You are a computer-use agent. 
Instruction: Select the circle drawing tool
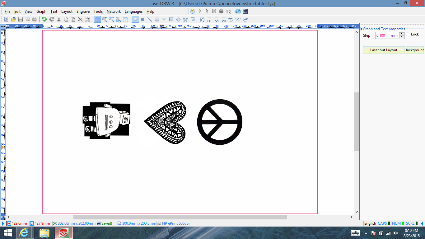pyautogui.click(x=157, y=19)
